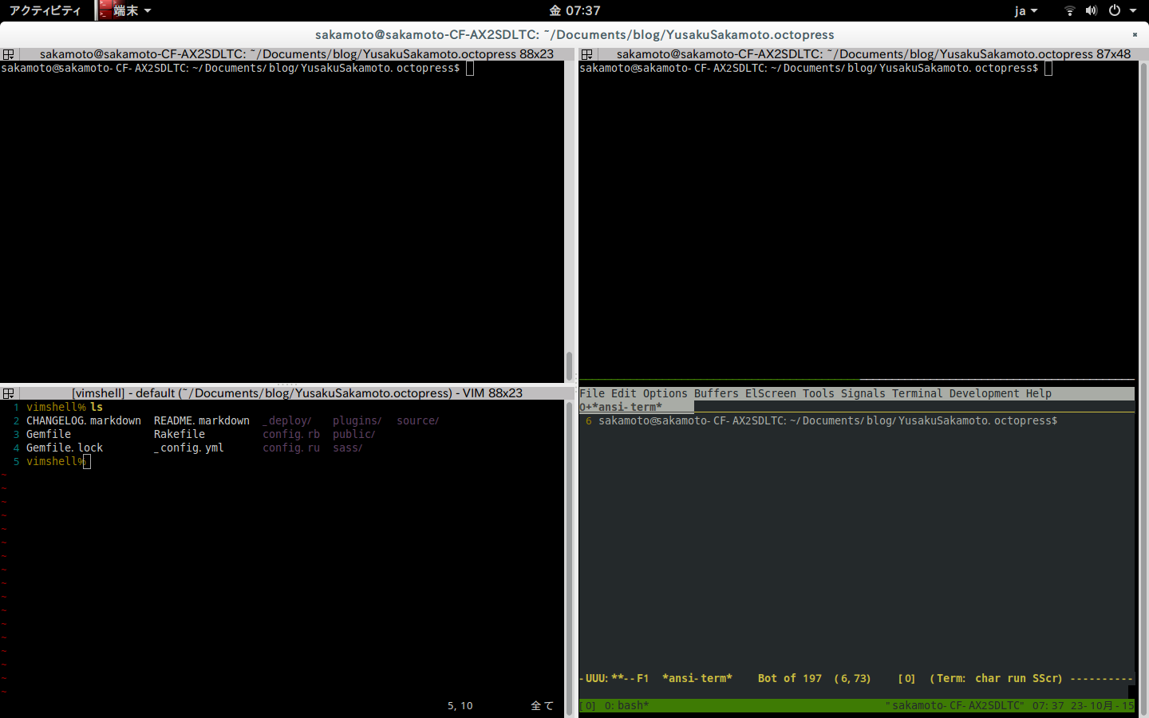This screenshot has width=1149, height=718.
Task: Click sass/ directory in vimshell listing
Action: (348, 448)
